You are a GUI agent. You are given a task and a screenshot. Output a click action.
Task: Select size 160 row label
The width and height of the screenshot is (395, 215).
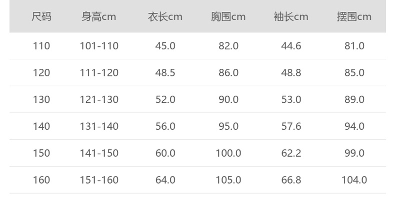tap(41, 180)
